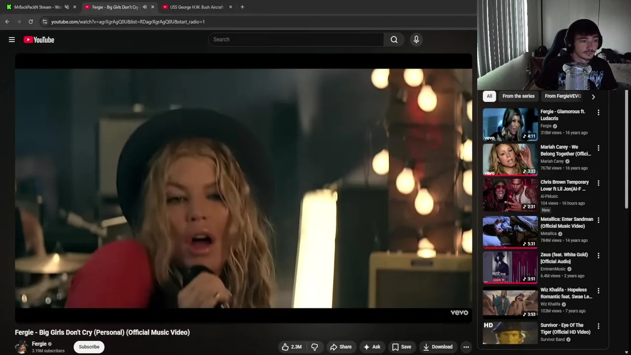Select the From FergieVEVO chip
Screen dimensions: 631x355
(563, 96)
